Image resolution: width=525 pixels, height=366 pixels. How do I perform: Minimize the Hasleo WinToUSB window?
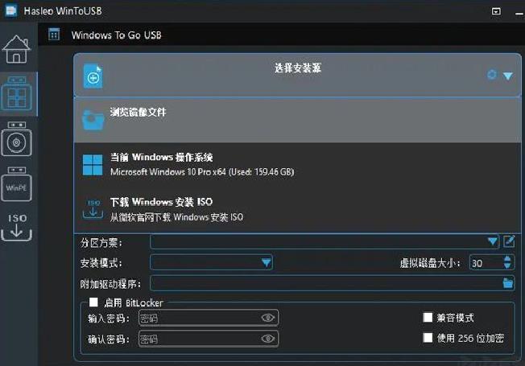coord(519,13)
